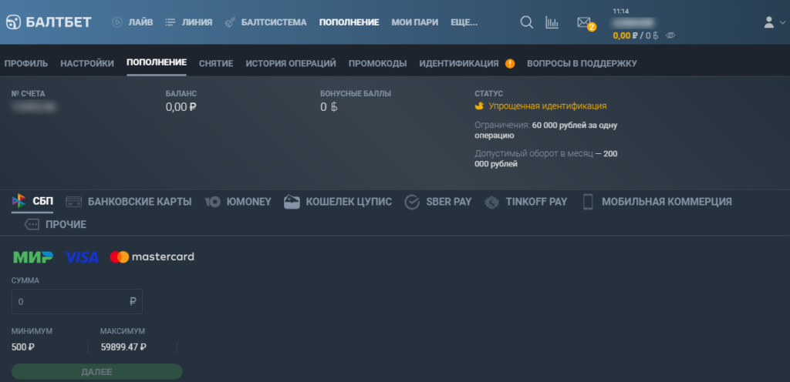The height and width of the screenshot is (382, 790).
Task: Open the search magnifier icon
Action: (526, 22)
